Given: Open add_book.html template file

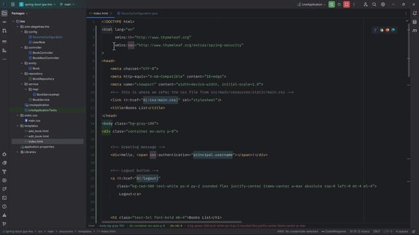Looking at the screenshot, I should pyautogui.click(x=37, y=131).
